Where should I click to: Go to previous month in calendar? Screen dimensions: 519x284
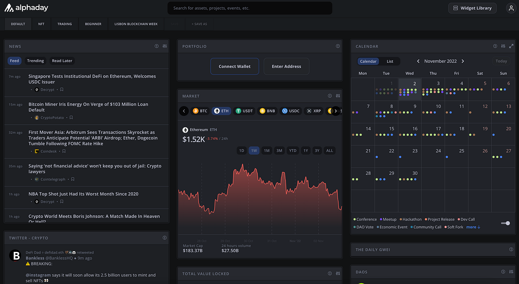click(x=418, y=61)
